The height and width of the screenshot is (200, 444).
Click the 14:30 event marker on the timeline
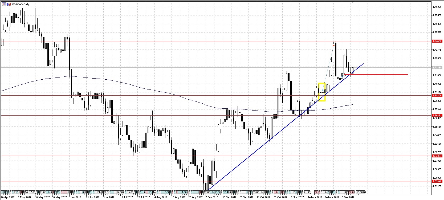[119, 192]
